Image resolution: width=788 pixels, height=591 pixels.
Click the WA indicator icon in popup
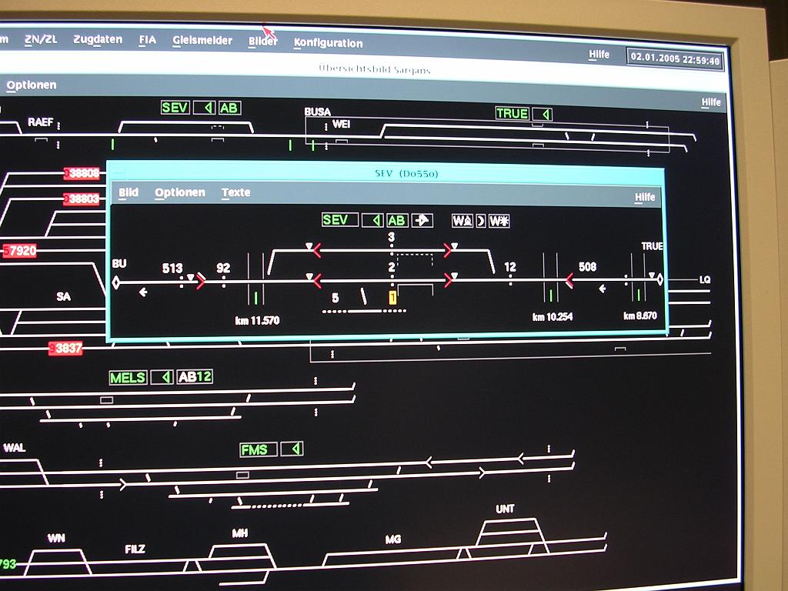(462, 221)
